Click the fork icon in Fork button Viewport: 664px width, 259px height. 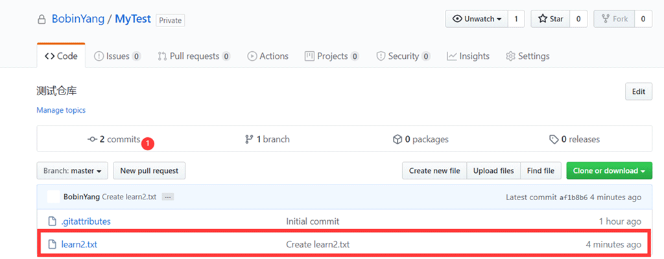[605, 19]
